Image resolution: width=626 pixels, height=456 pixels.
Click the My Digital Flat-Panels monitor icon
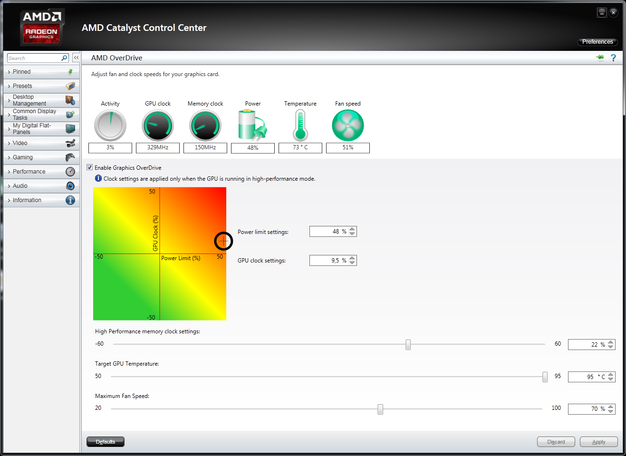click(x=70, y=129)
